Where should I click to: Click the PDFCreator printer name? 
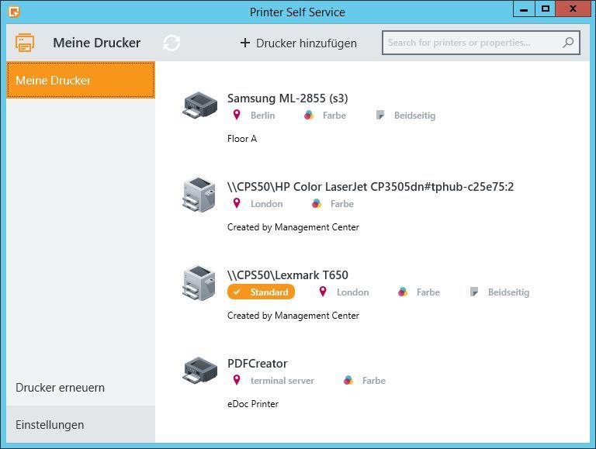258,364
